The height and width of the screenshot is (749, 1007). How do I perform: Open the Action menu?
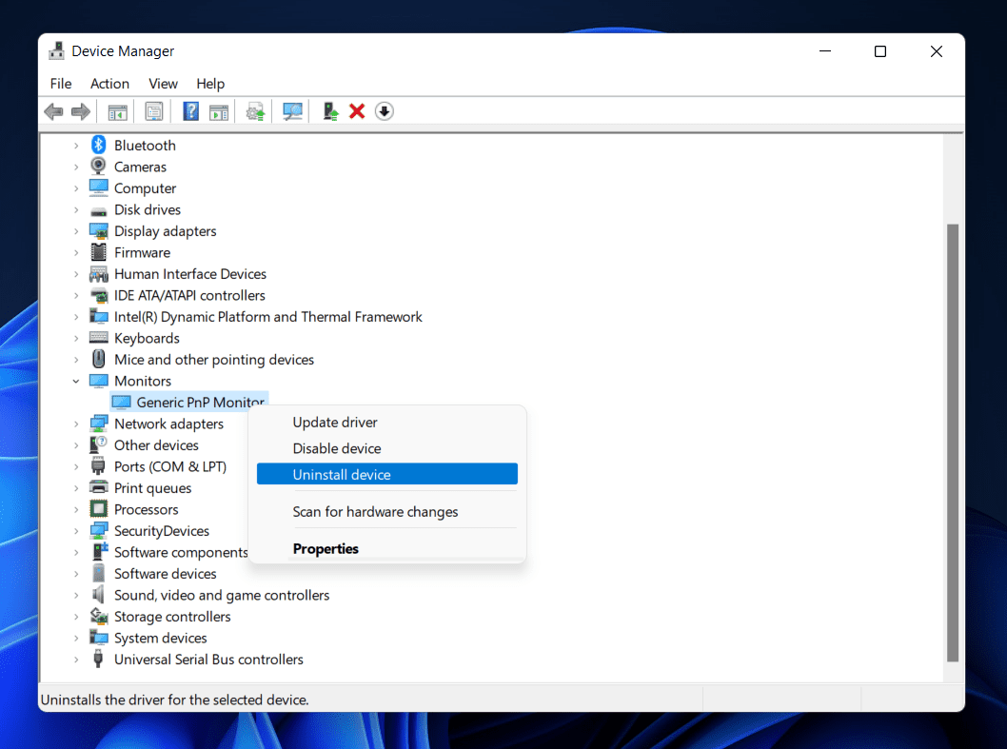[109, 84]
